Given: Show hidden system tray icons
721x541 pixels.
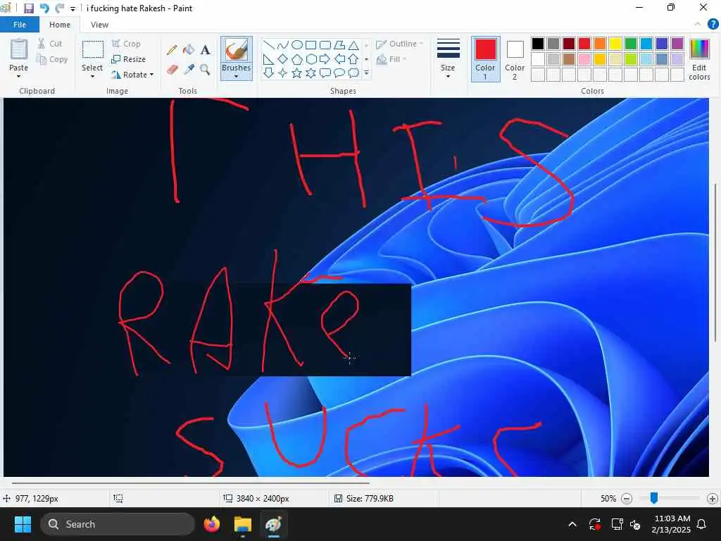Looking at the screenshot, I should (x=572, y=524).
